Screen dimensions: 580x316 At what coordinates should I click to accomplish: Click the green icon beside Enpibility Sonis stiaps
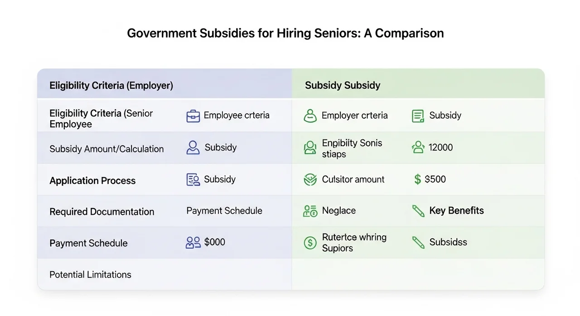[x=310, y=148]
